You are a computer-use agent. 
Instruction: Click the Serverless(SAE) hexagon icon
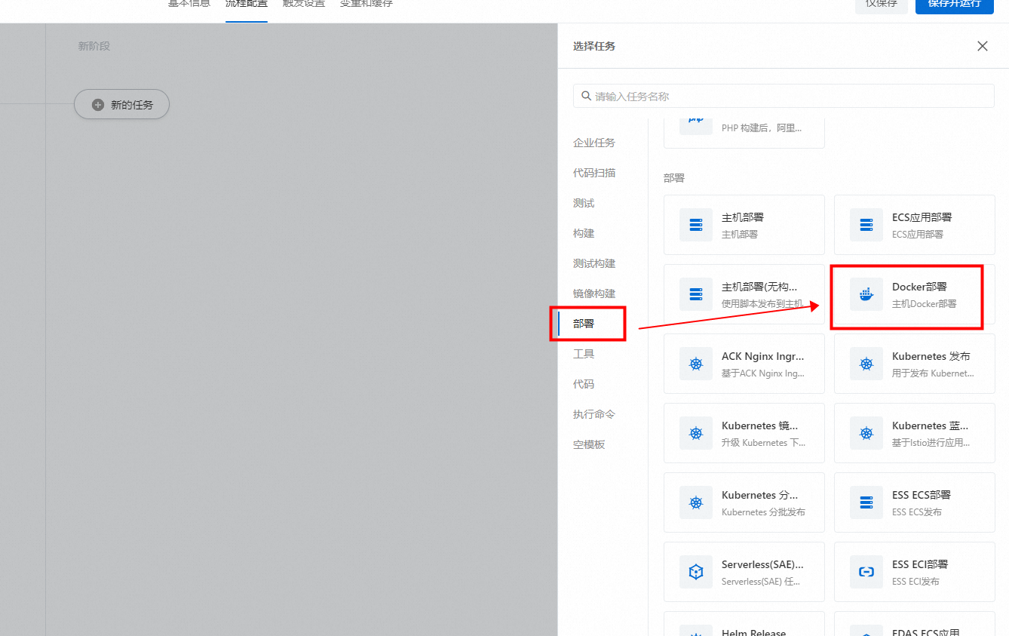(696, 572)
